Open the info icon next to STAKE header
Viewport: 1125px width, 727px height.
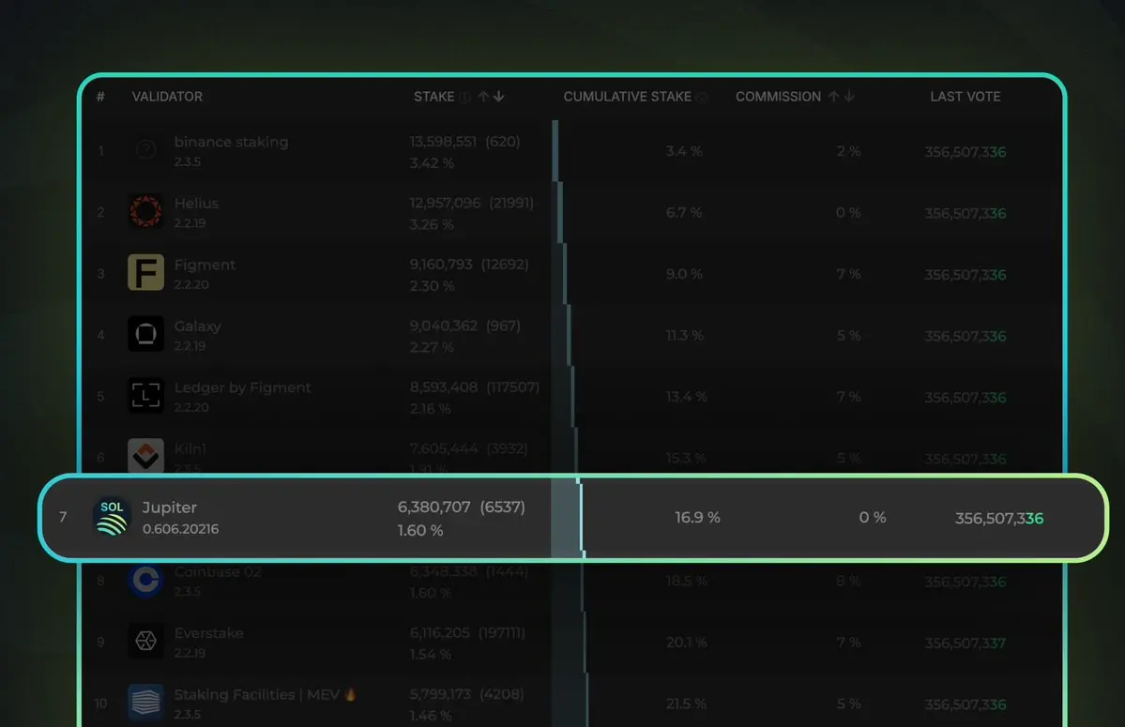465,97
